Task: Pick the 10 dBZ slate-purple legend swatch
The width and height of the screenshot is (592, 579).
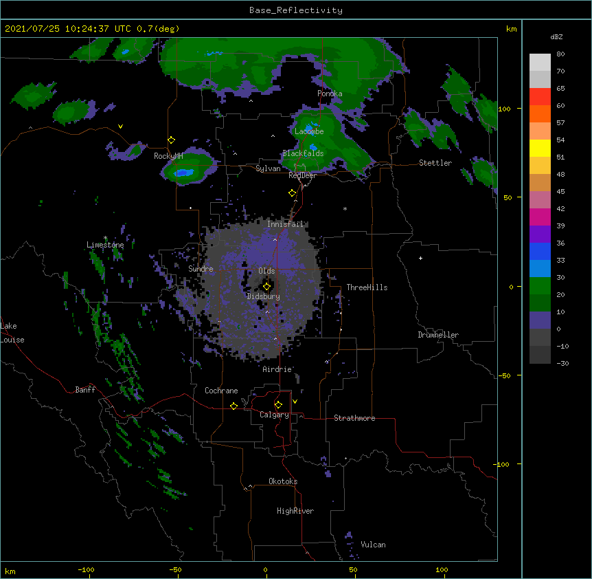Action: (x=540, y=320)
